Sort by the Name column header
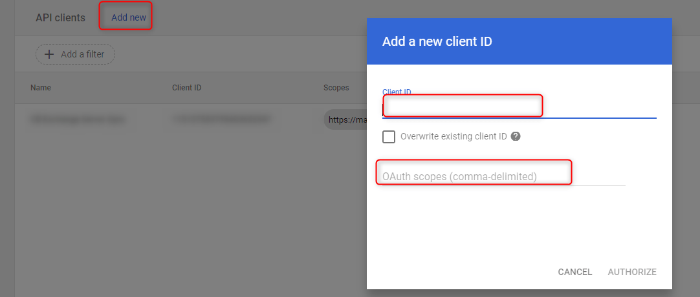Image resolution: width=700 pixels, height=297 pixels. tap(41, 88)
